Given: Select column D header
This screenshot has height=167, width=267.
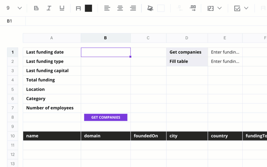Looking at the screenshot, I should [187, 38].
